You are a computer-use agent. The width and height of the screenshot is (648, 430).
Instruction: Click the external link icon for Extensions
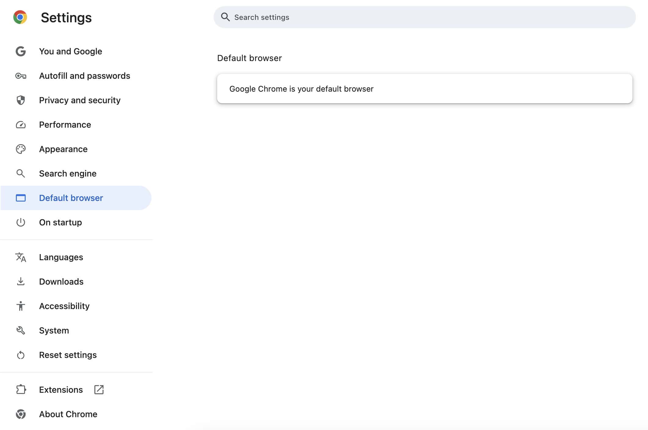(x=99, y=390)
